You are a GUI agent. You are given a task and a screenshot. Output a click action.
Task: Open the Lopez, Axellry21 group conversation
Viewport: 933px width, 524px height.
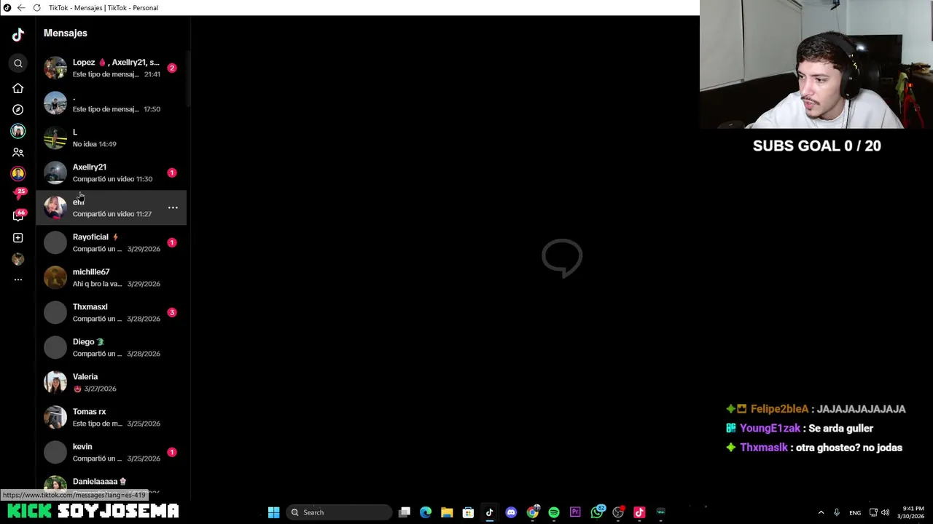click(x=112, y=68)
